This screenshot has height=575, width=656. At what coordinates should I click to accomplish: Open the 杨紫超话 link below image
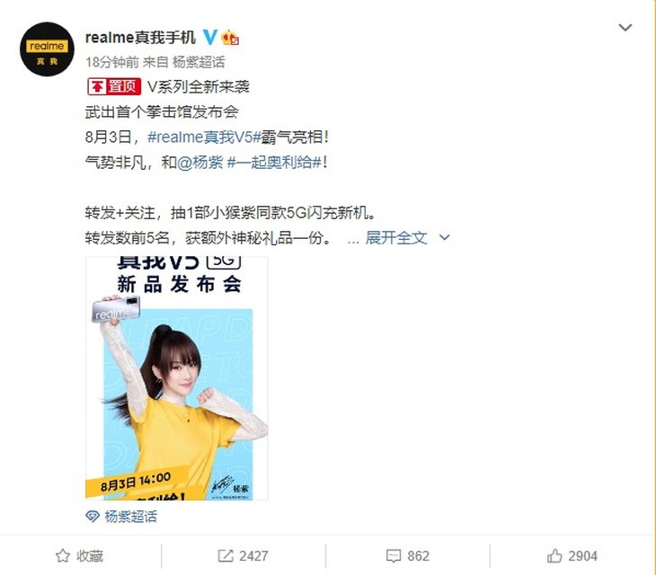coord(130,517)
